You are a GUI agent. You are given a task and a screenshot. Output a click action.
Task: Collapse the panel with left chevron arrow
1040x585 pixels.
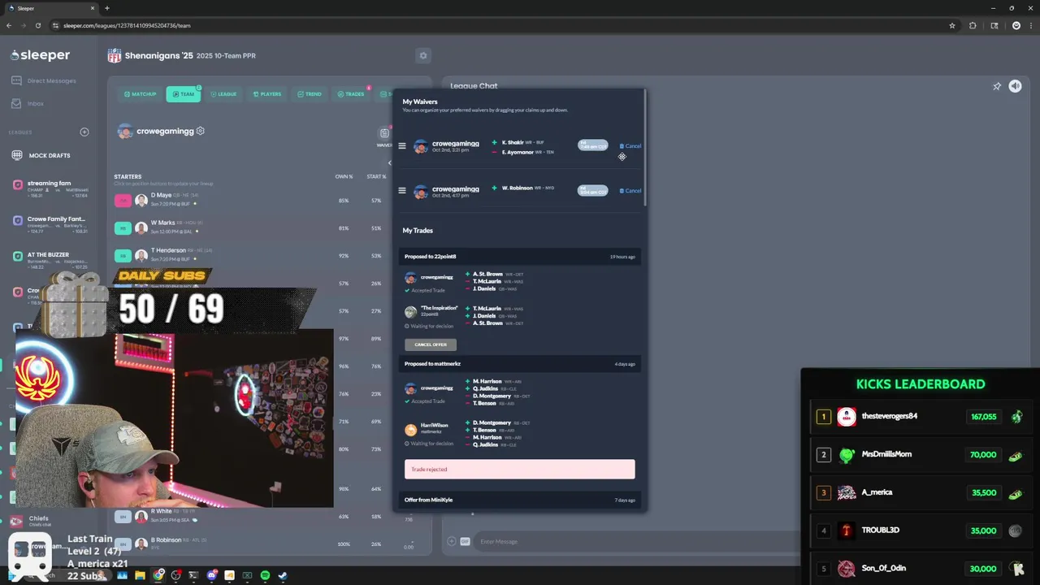point(389,163)
